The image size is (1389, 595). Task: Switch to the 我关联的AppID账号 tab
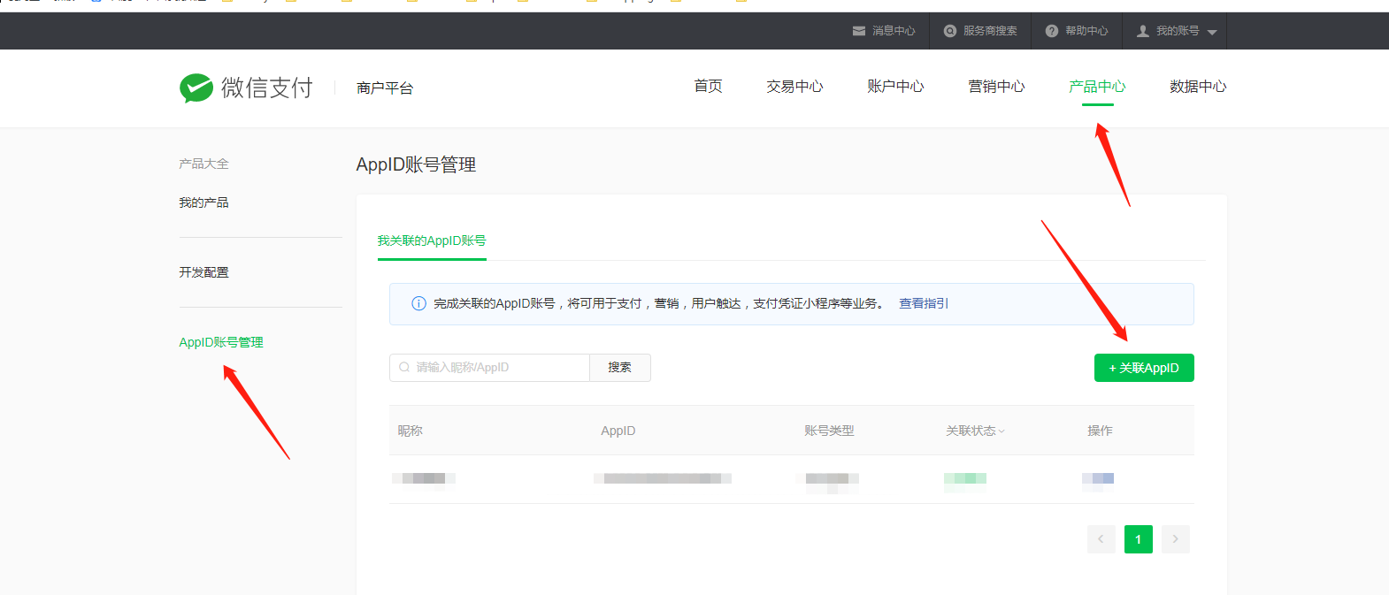click(432, 240)
